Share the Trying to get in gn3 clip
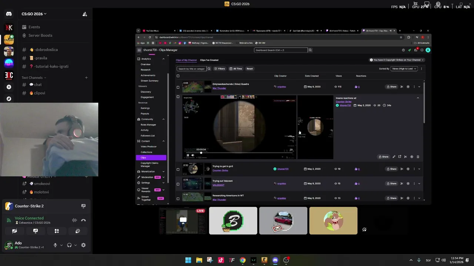 point(392,169)
